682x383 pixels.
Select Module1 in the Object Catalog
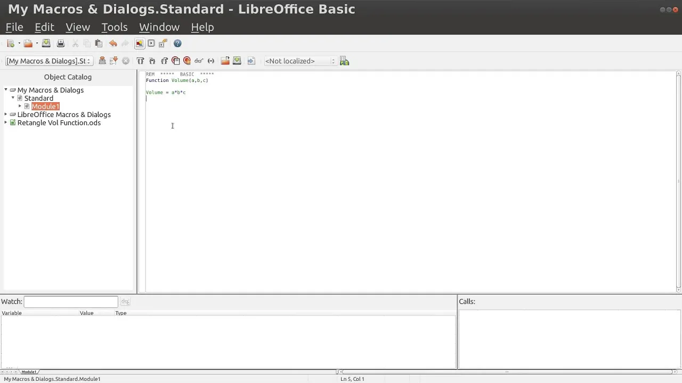click(45, 106)
